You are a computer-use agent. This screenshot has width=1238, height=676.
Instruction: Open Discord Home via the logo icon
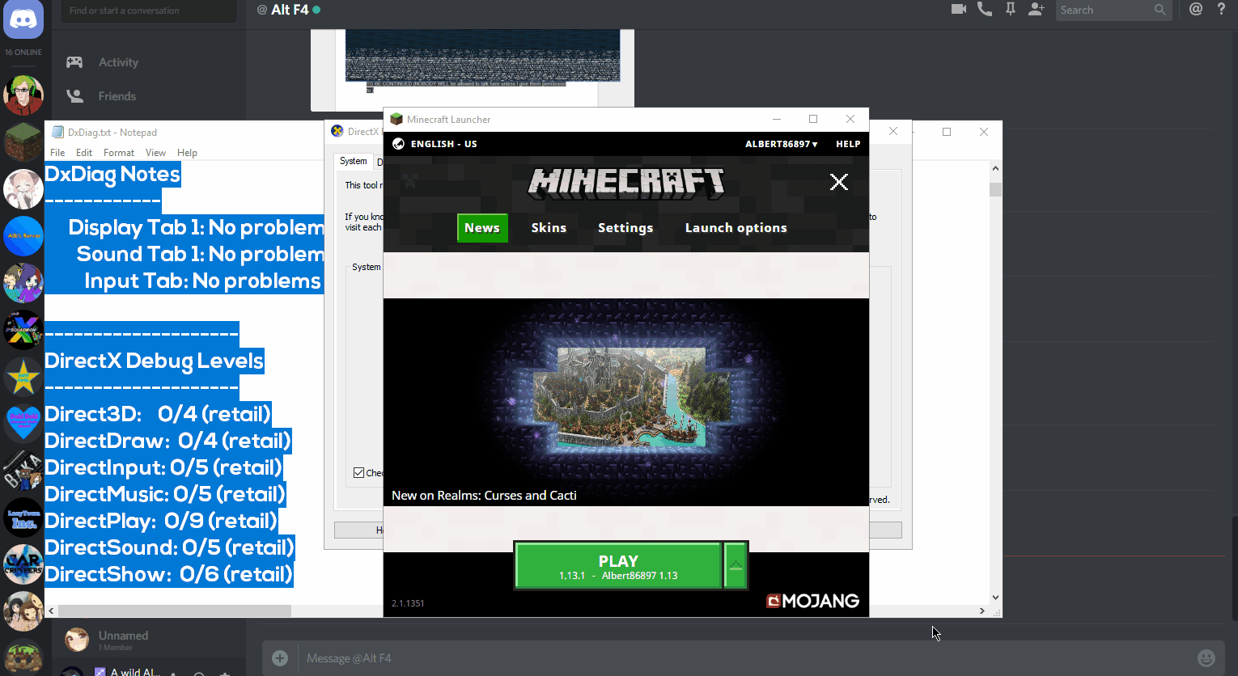tap(23, 19)
